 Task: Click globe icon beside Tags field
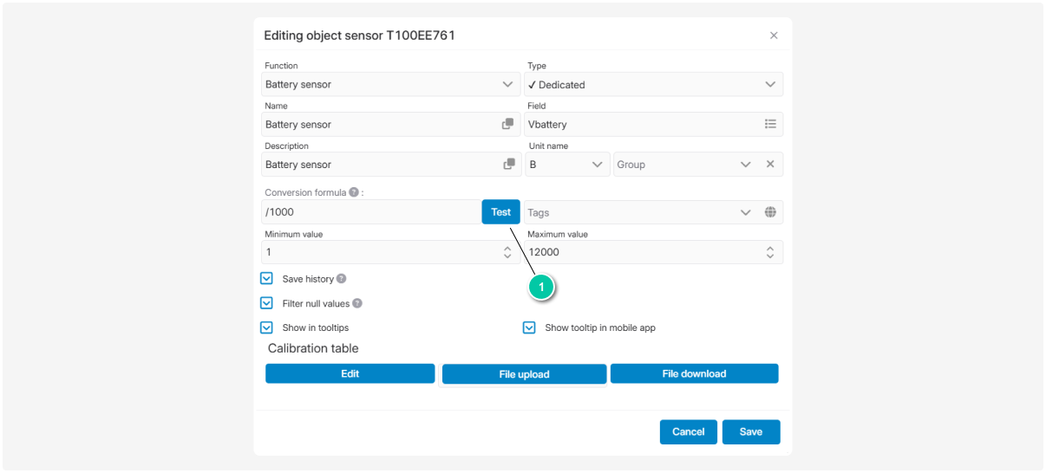(769, 212)
